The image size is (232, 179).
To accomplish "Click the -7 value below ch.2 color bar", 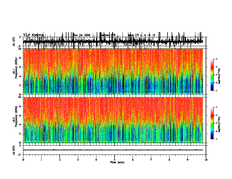I will pyautogui.click(x=216, y=139).
